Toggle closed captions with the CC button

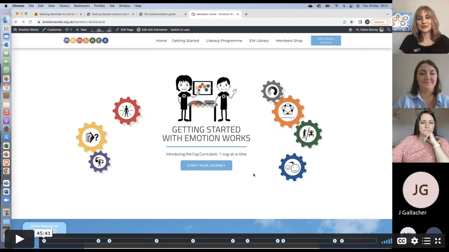click(401, 241)
